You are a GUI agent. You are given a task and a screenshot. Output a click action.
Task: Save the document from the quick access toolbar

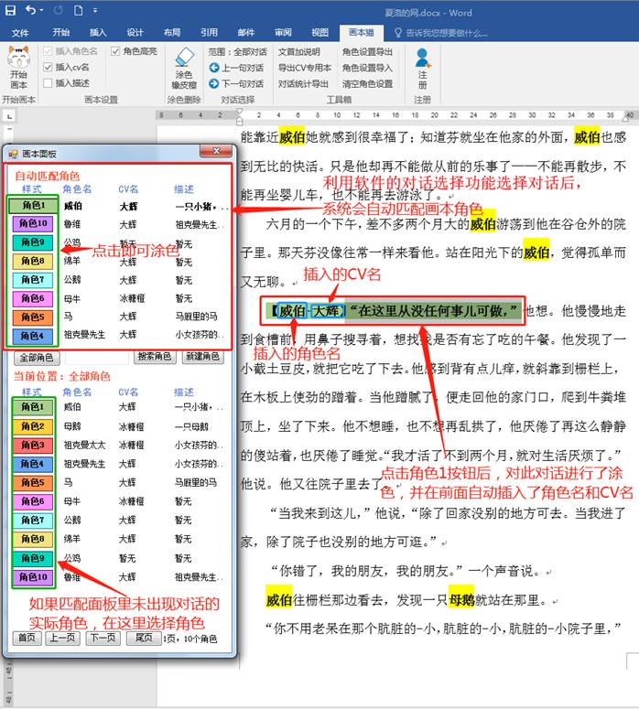click(x=10, y=10)
